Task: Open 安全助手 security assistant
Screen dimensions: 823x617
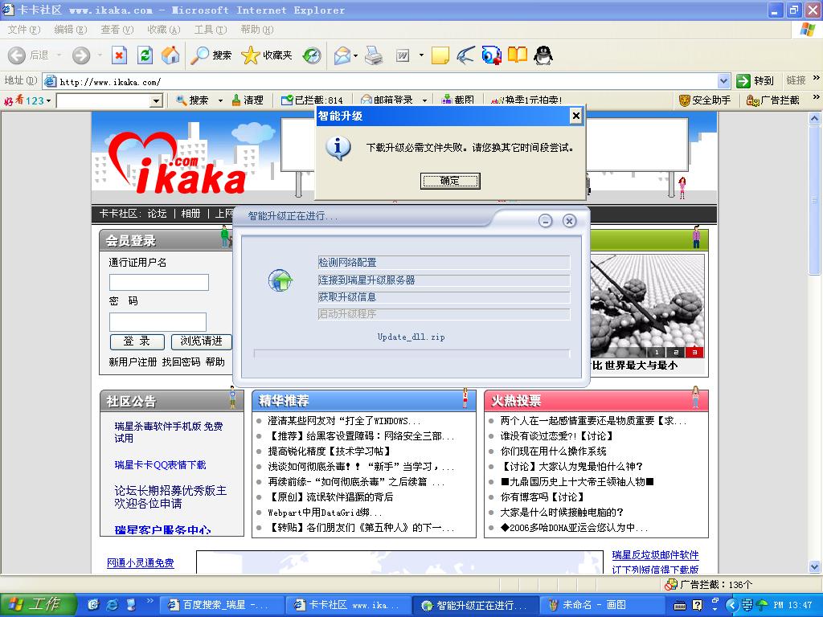Action: click(x=705, y=100)
